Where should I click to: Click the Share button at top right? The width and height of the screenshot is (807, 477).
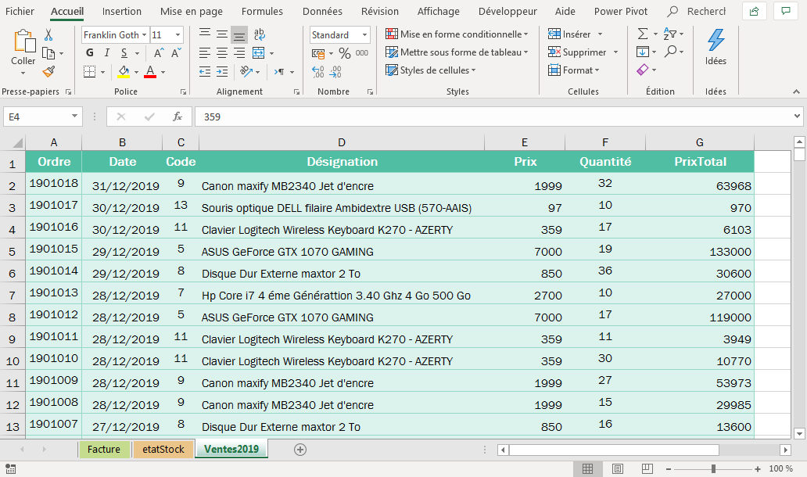(x=754, y=11)
